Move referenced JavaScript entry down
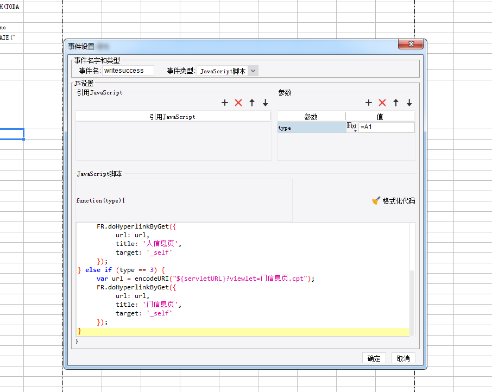 click(266, 103)
